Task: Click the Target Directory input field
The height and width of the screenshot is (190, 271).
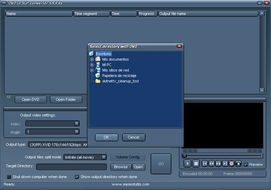Action: [x=71, y=167]
